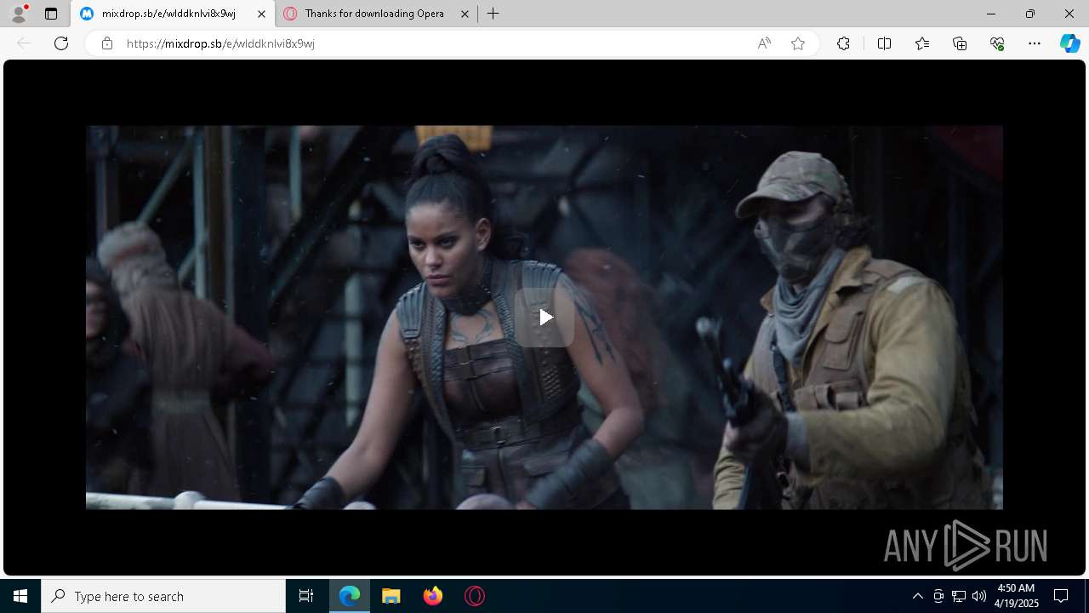Play the video with center play button
This screenshot has height=613, width=1089.
click(544, 318)
